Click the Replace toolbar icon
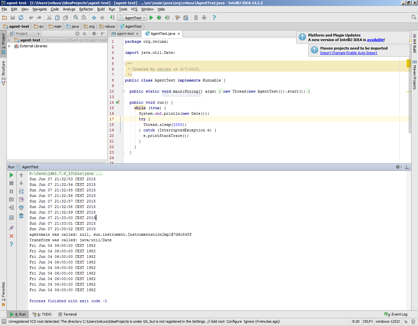Image resolution: width=418 pixels, height=326 pixels. tap(84, 18)
